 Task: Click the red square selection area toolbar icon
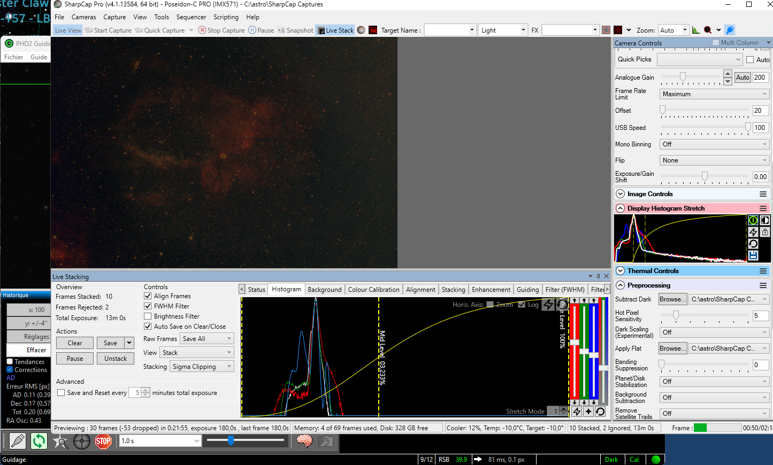coord(606,30)
